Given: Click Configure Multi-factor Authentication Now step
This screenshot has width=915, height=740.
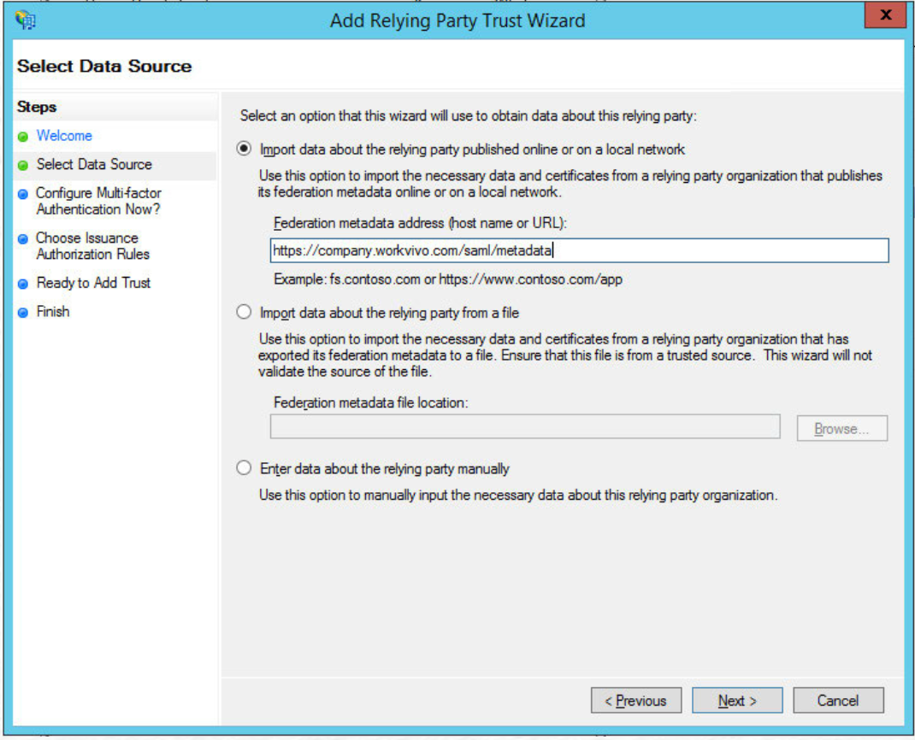Looking at the screenshot, I should (x=98, y=201).
